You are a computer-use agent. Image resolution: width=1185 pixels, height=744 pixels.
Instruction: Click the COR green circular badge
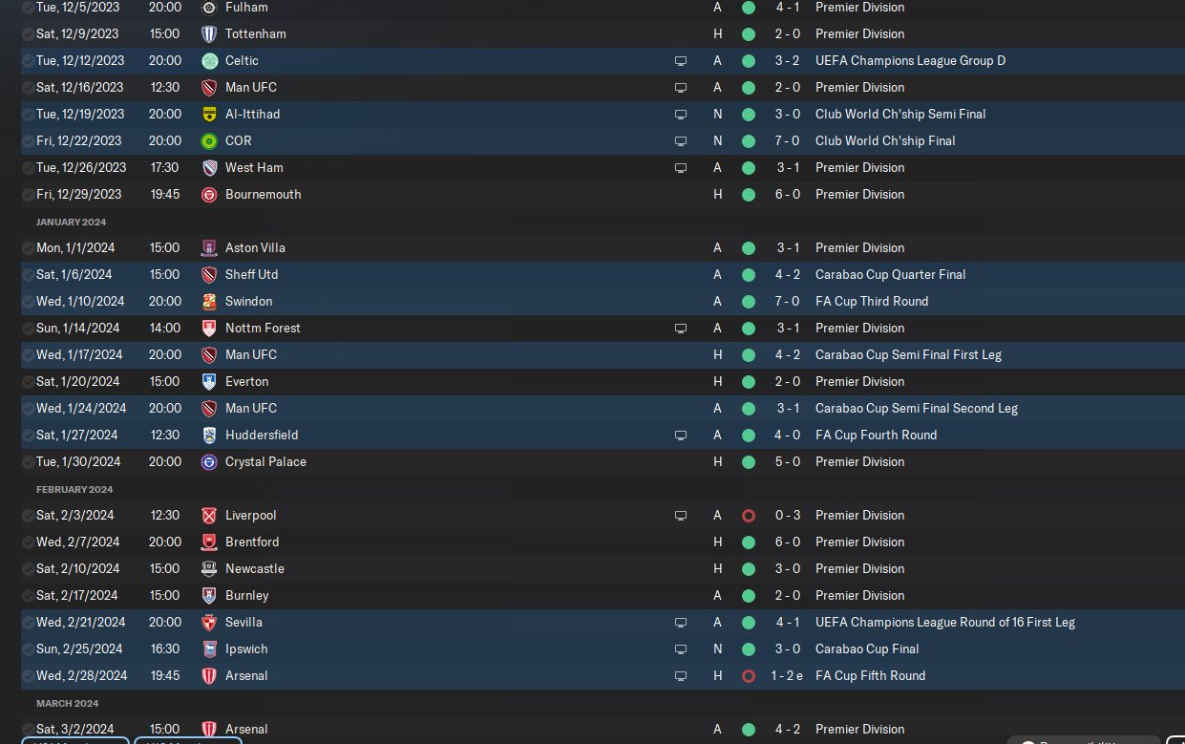pos(209,140)
